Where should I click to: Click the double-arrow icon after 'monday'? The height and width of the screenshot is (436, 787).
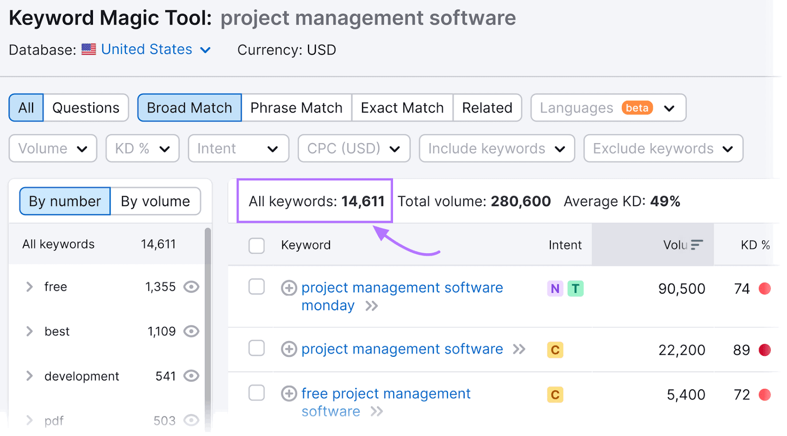[x=372, y=306]
